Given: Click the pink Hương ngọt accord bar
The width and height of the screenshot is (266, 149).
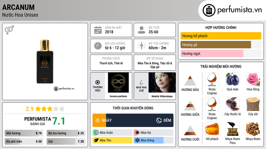Looking at the screenshot, I should (x=212, y=54).
